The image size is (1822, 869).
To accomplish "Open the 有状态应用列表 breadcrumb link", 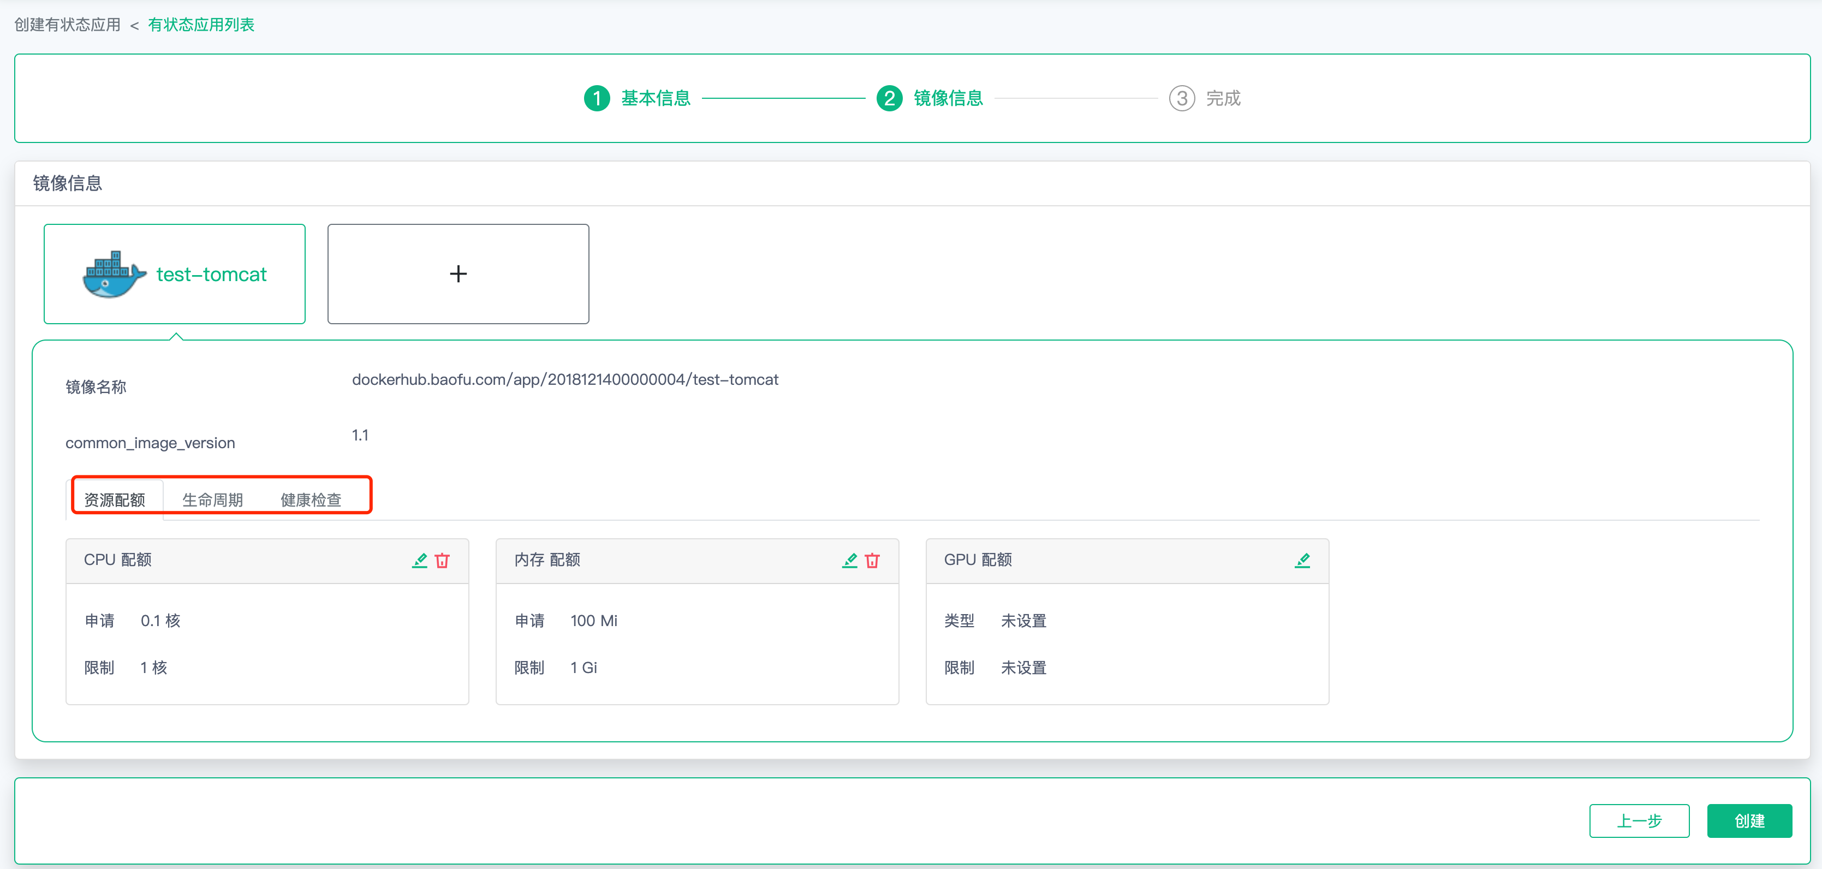I will 201,25.
